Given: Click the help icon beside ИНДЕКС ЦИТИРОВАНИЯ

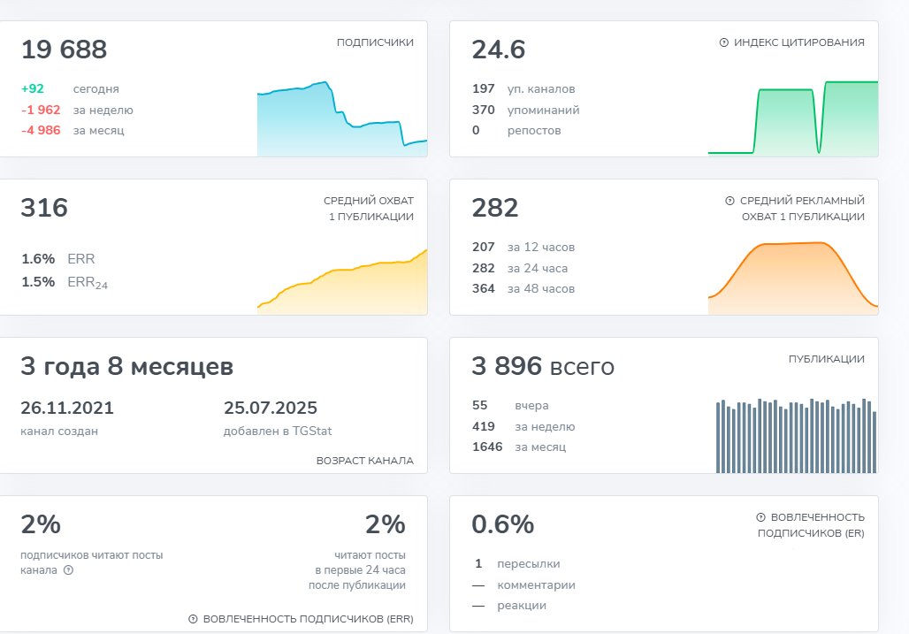Looking at the screenshot, I should pos(724,42).
